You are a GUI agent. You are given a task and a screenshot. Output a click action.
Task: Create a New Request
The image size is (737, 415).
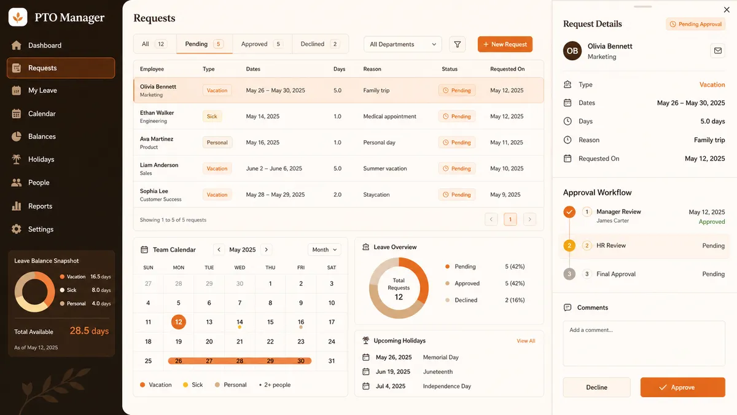505,44
